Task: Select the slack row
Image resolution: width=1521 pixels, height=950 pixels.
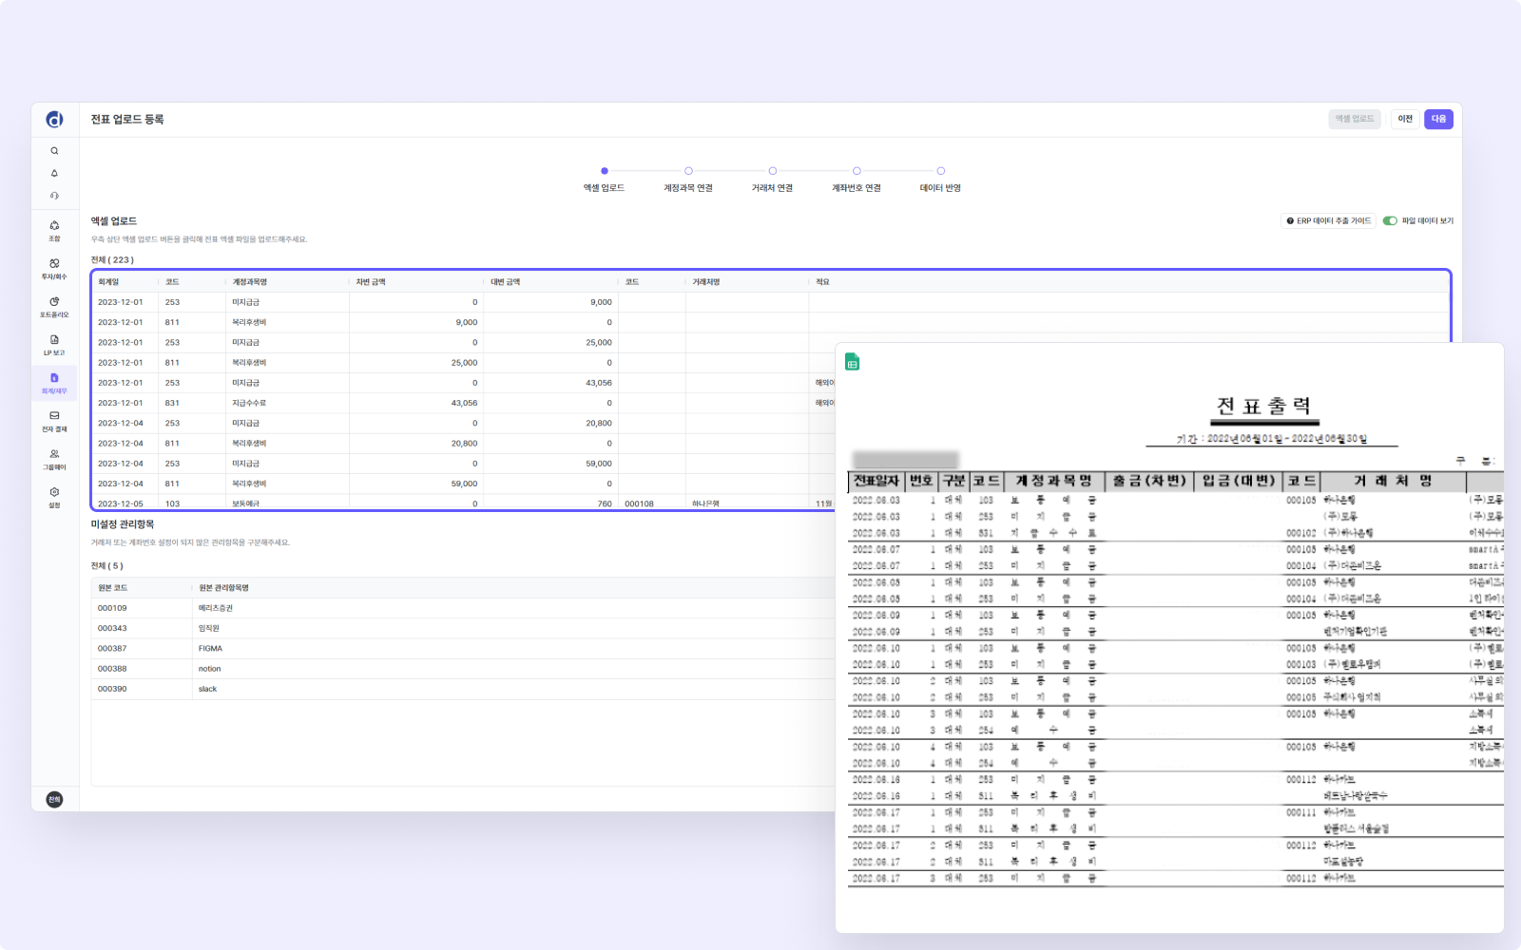Action: point(463,689)
